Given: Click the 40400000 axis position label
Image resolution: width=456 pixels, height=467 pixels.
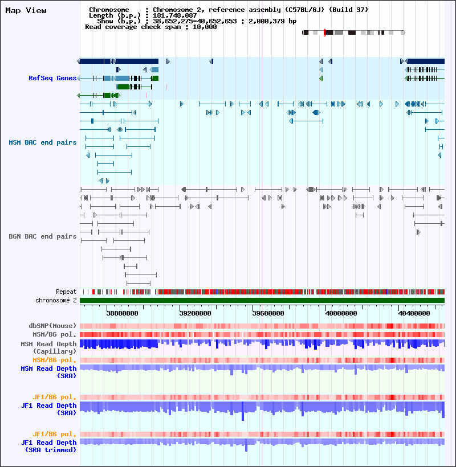Looking at the screenshot, I should pyautogui.click(x=414, y=313).
